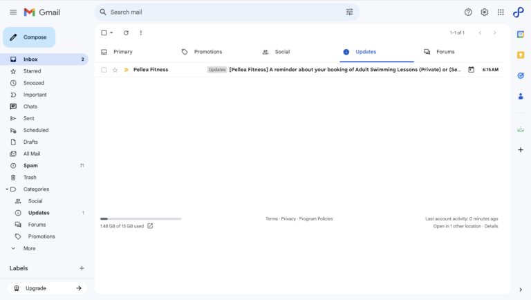Open storage management link icon

(150, 226)
